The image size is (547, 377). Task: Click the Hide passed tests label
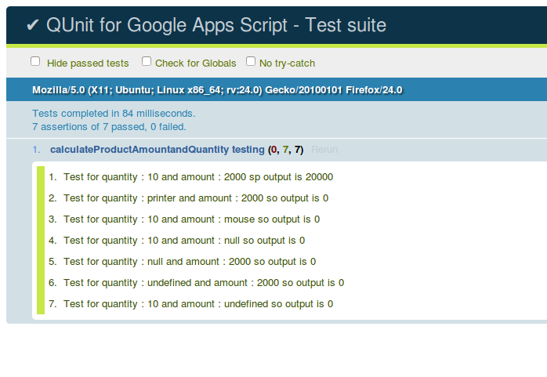88,63
